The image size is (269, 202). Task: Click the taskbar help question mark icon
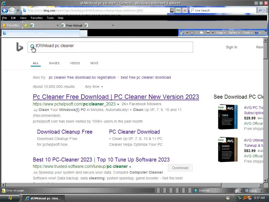tap(228, 198)
